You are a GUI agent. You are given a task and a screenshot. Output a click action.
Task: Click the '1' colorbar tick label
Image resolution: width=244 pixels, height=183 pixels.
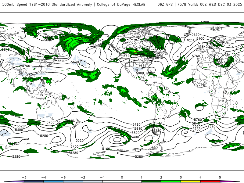click(142, 178)
